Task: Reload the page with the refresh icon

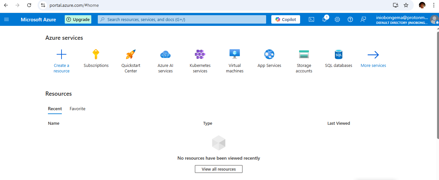Action: pos(29,5)
